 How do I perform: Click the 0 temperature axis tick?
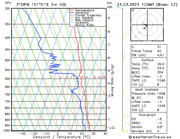point(58,134)
